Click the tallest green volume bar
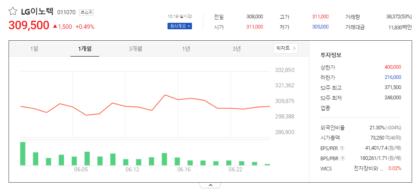Image resolution: width=419 pixels, height=192 pixels. pos(23,154)
